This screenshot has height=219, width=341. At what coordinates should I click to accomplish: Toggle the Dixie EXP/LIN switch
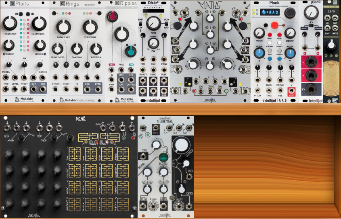click(x=140, y=23)
